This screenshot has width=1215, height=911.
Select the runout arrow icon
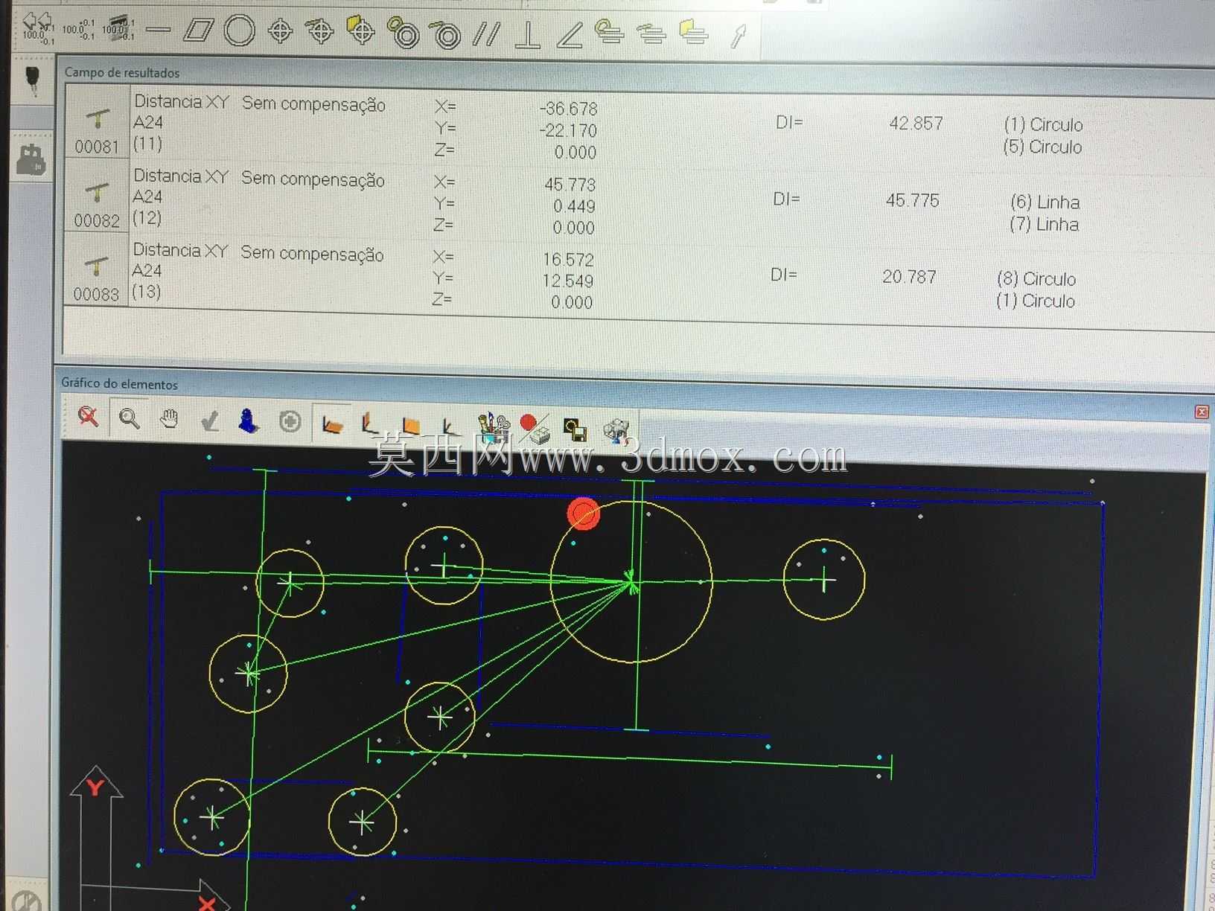click(x=738, y=35)
